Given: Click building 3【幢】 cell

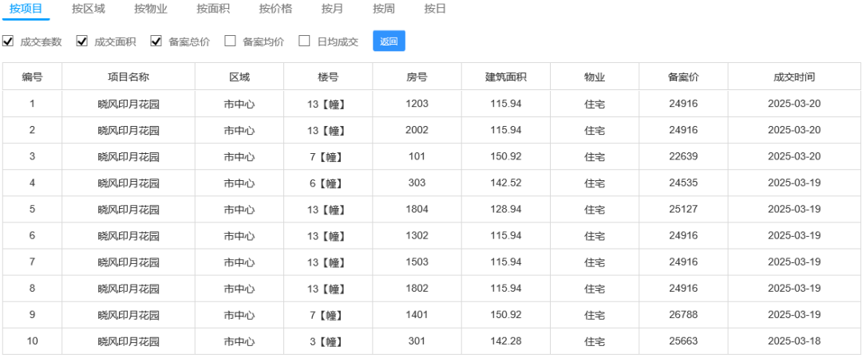Looking at the screenshot, I should tap(328, 340).
